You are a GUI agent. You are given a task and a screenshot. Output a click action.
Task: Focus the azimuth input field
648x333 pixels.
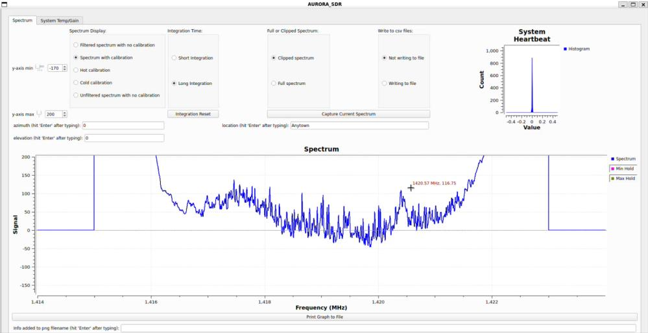coord(123,126)
